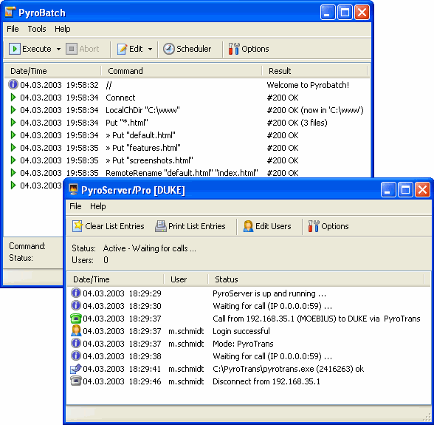Maximize the PyroBatch window
434x425 pixels.
(x=345, y=13)
